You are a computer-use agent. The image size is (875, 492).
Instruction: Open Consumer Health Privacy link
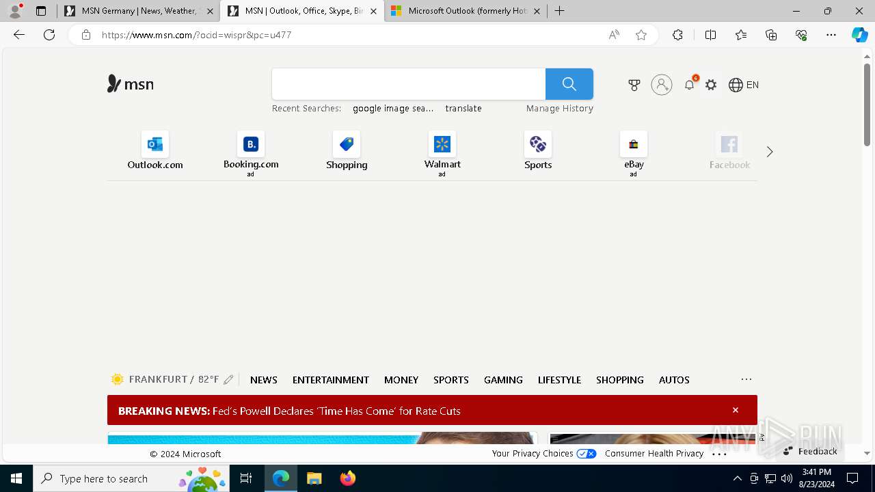click(x=654, y=454)
